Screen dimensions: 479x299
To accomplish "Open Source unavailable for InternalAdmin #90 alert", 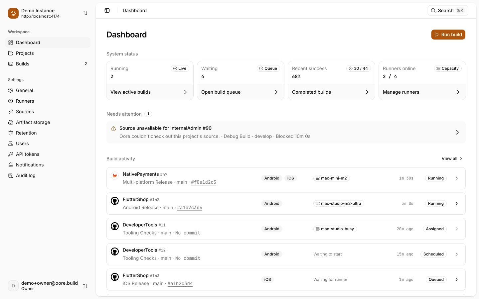I will coord(286,132).
